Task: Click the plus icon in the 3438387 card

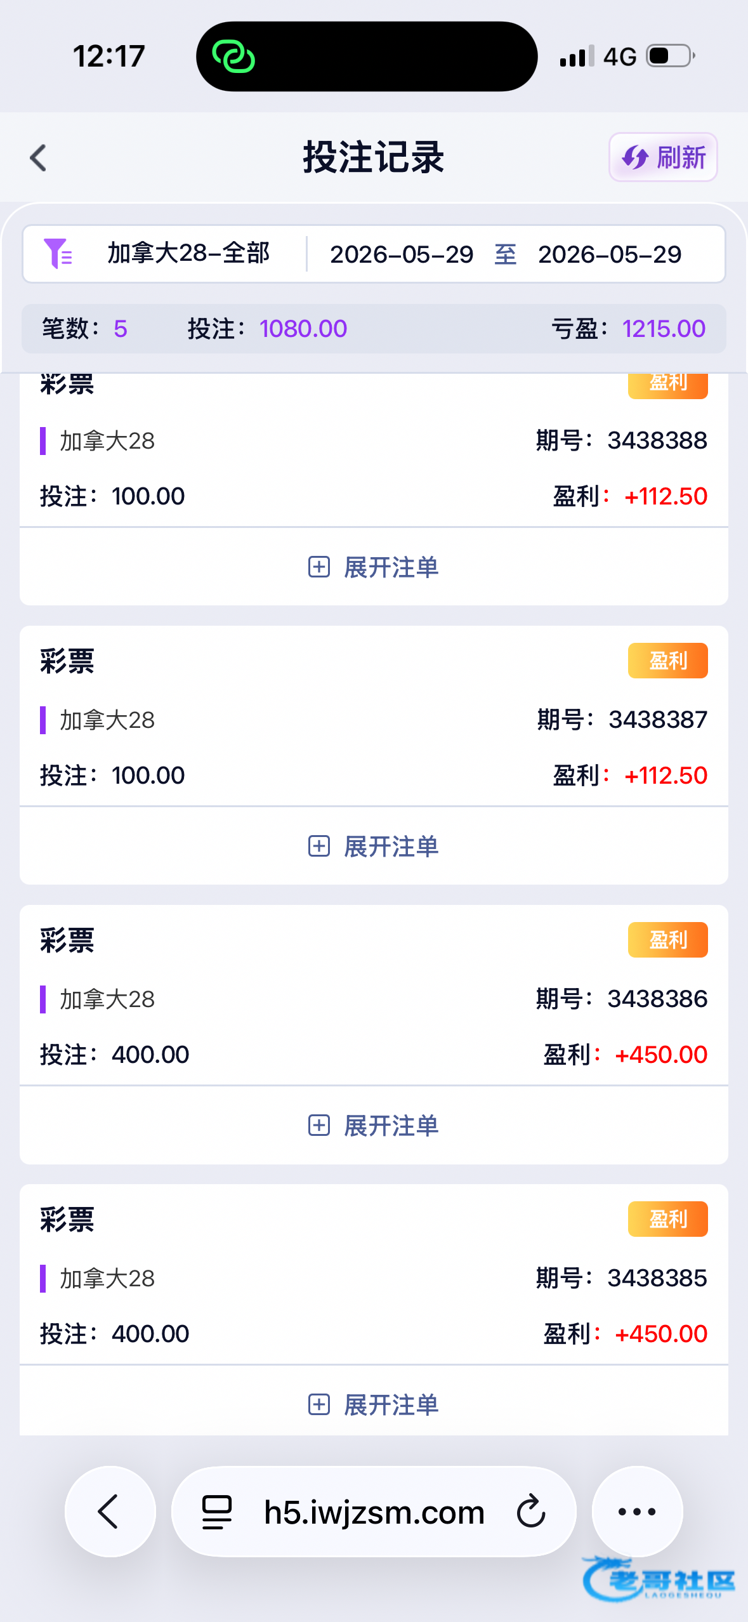Action: point(319,846)
